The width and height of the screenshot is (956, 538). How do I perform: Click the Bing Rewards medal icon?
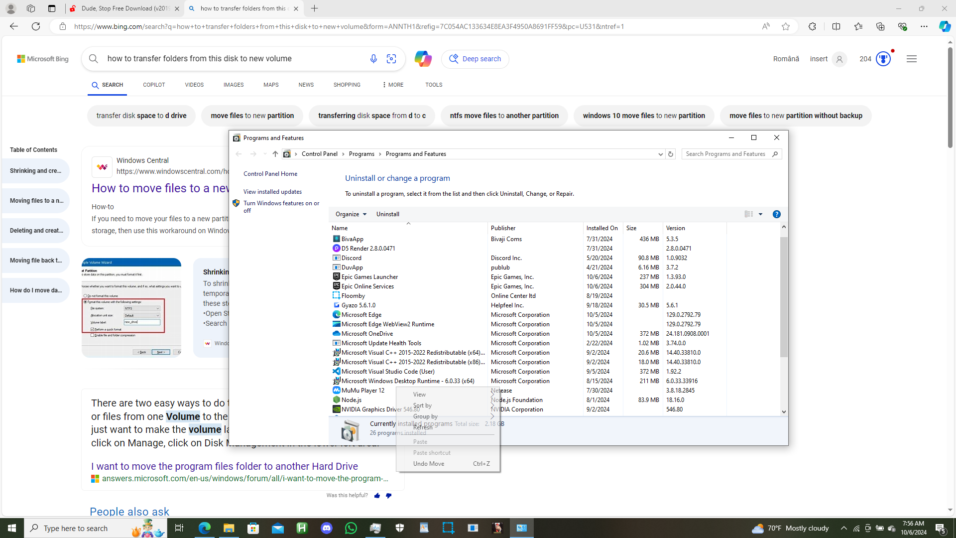(x=883, y=59)
